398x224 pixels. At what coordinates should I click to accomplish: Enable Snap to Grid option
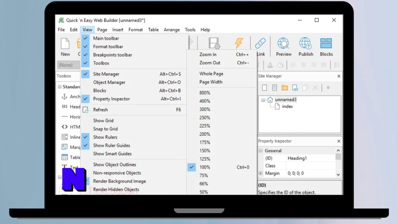(x=134, y=129)
